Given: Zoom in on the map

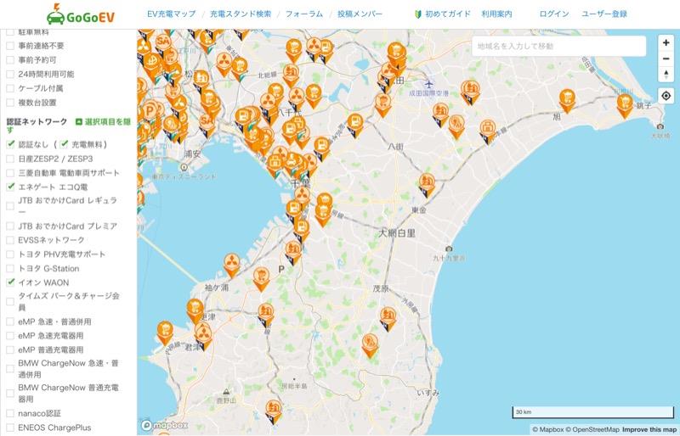Looking at the screenshot, I should 666,43.
